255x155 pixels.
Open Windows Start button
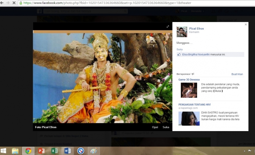pyautogui.click(x=3, y=151)
